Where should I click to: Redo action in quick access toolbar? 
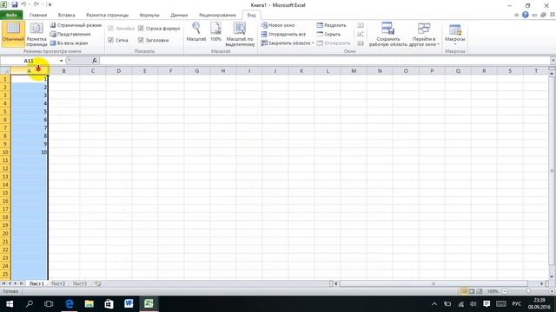tap(36, 5)
